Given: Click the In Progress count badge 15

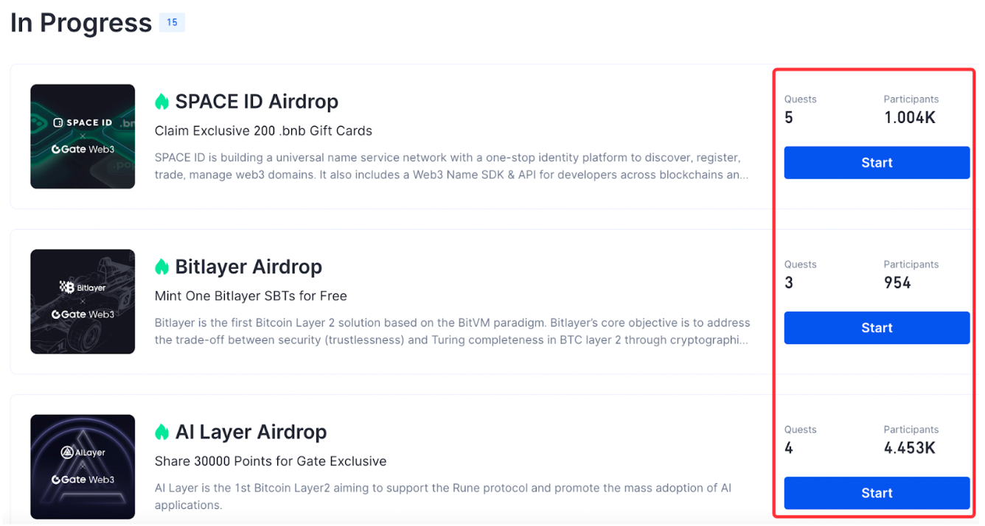Looking at the screenshot, I should click(172, 23).
